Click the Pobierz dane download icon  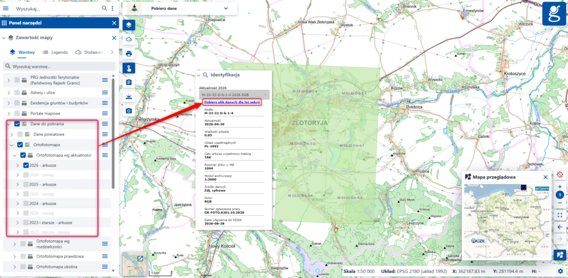134,8
